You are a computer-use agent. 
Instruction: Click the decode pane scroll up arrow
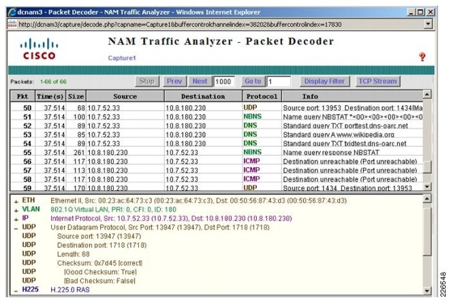click(x=427, y=198)
